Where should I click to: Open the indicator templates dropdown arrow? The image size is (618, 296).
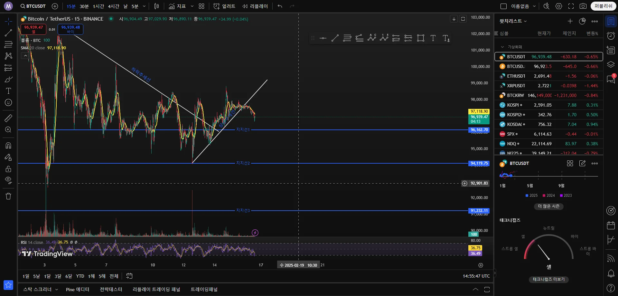coord(192,6)
